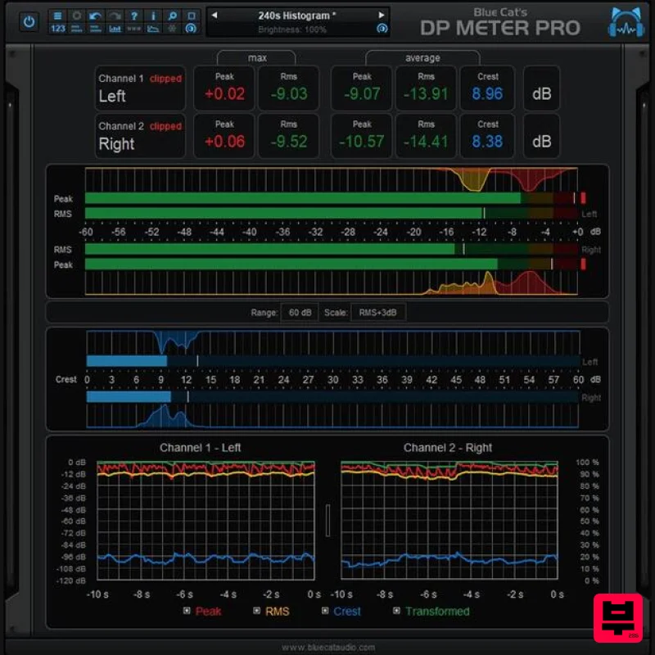Toggle the RMS curve visibility

click(x=257, y=612)
